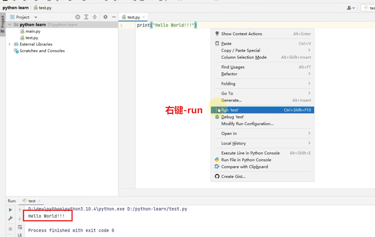Rerun test with green play icon

[x=11, y=210]
